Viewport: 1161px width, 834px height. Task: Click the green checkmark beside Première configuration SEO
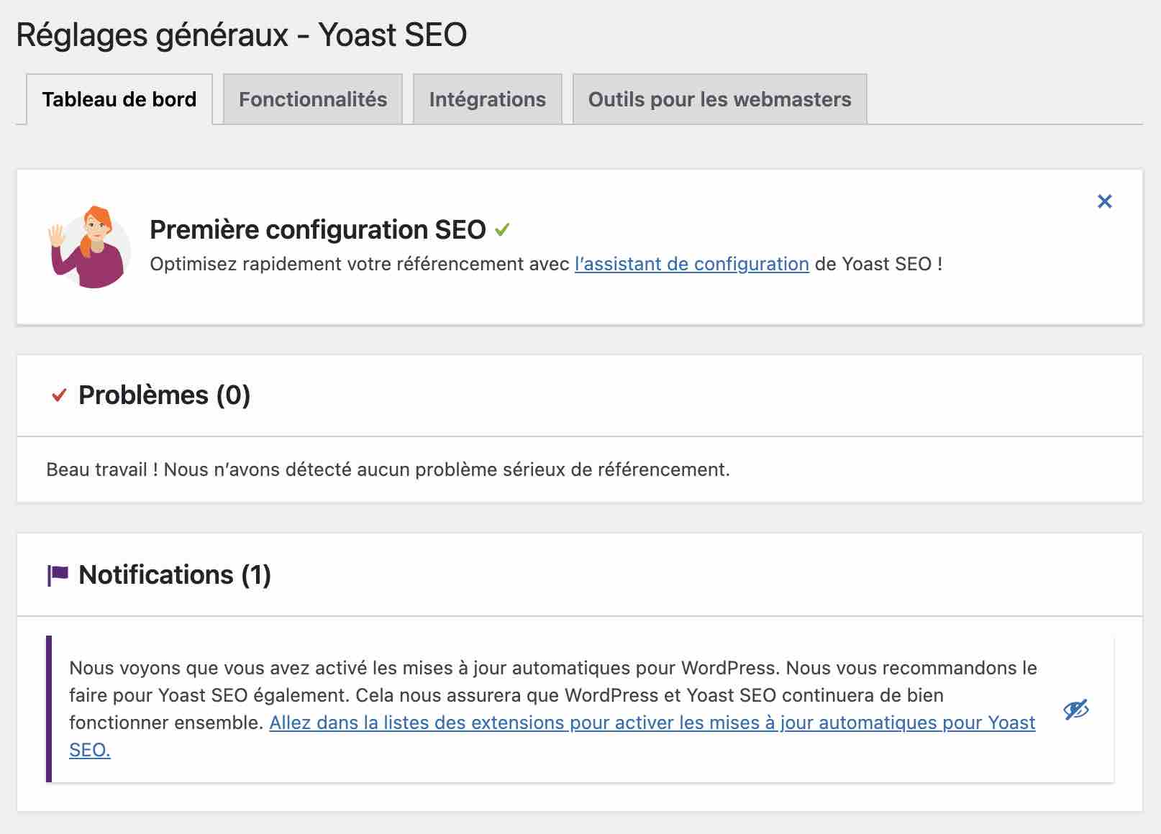click(503, 229)
